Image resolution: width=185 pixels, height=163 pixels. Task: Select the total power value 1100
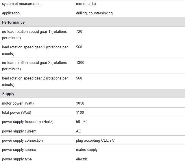point(80,112)
